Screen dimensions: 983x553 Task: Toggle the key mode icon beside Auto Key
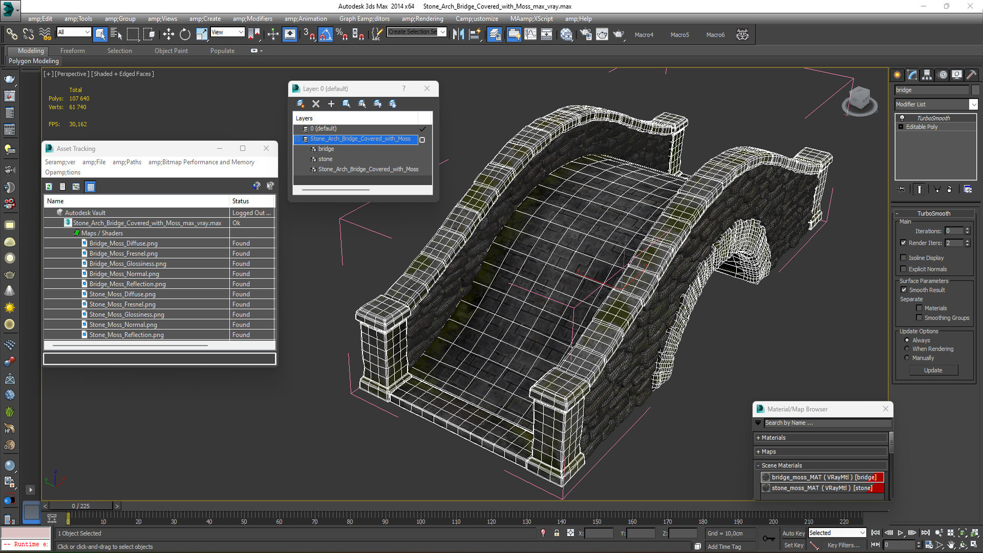click(768, 539)
